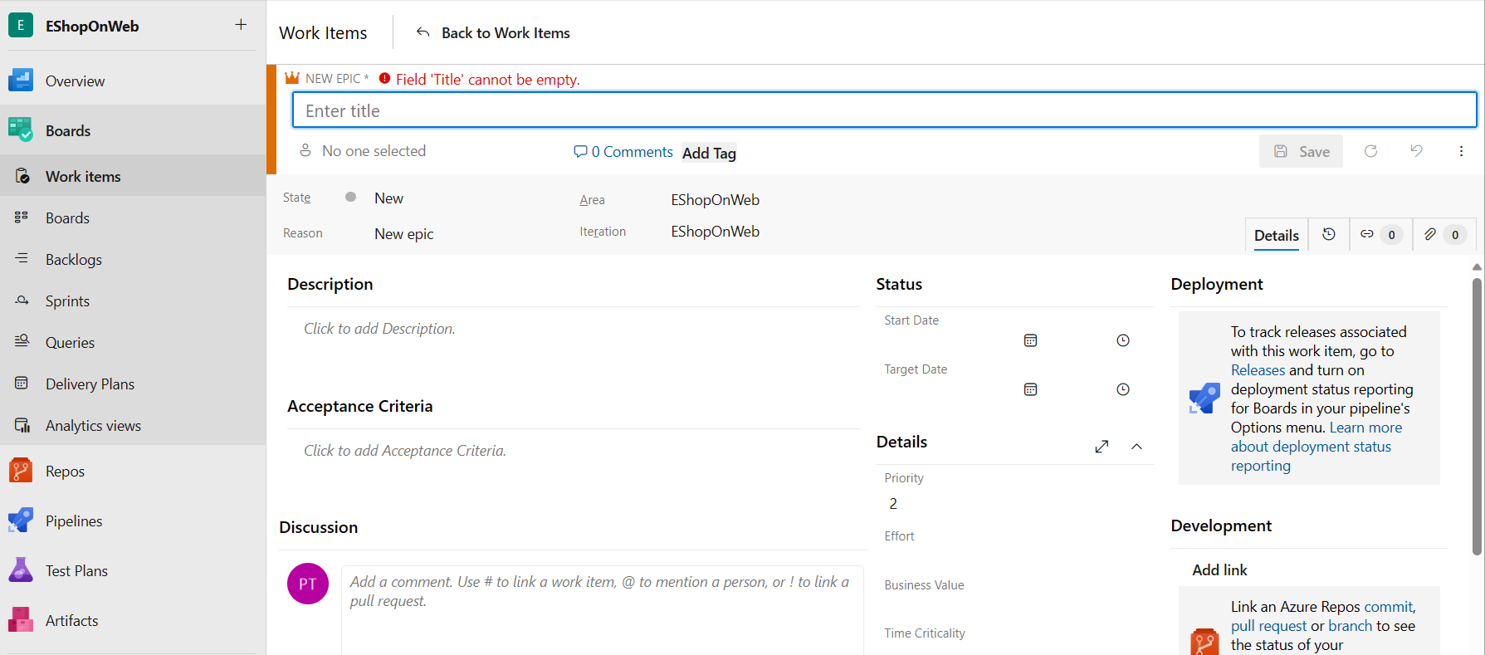Screen dimensions: 1485x655
Task: Switch to the Details tab
Action: (x=1276, y=236)
